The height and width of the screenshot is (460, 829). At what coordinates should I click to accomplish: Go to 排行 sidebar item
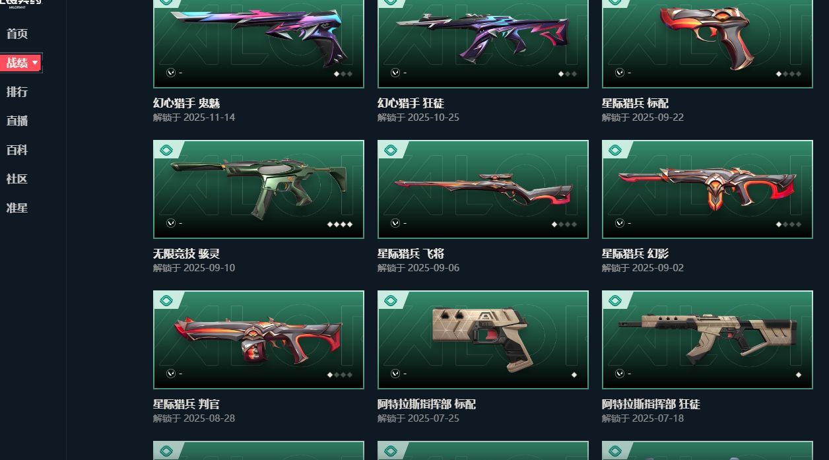coord(17,92)
